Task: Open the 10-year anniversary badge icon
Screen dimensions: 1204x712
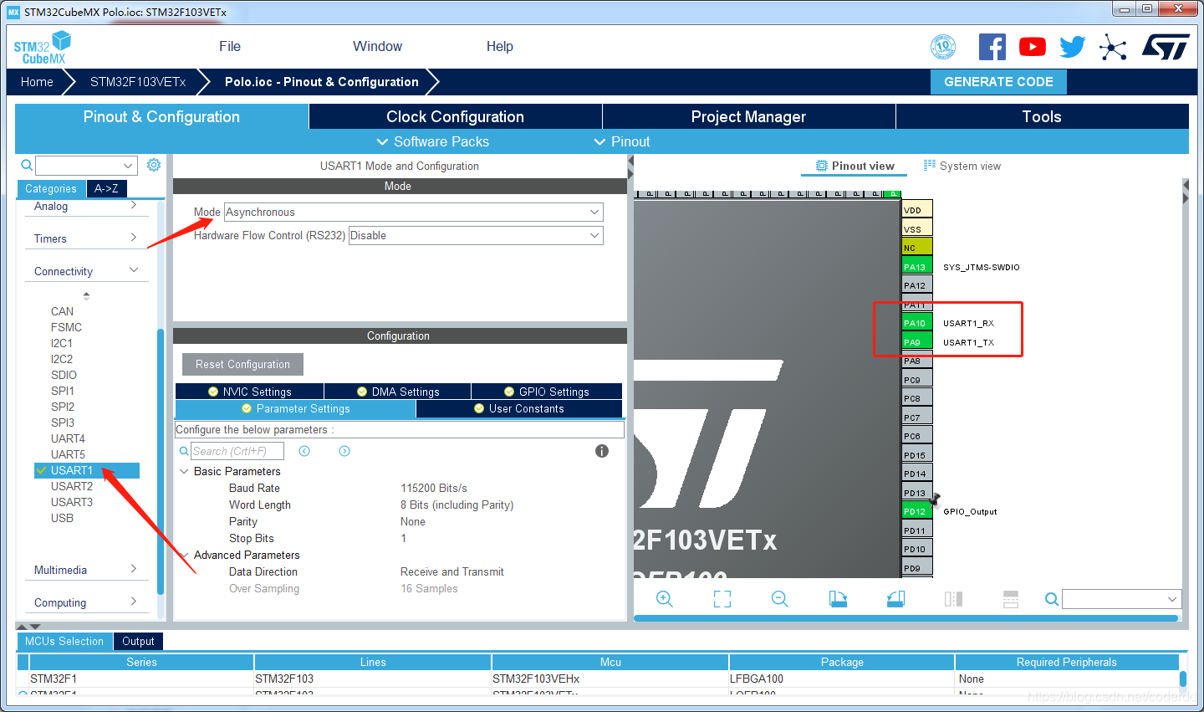Action: tap(943, 47)
